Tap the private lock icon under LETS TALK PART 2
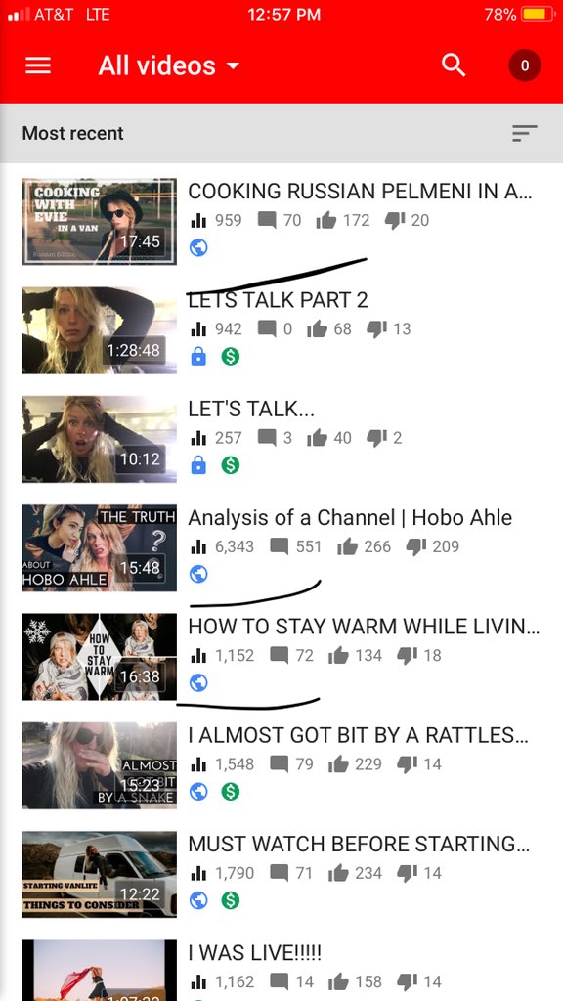Image resolution: width=563 pixels, height=1001 pixels. coord(198,356)
